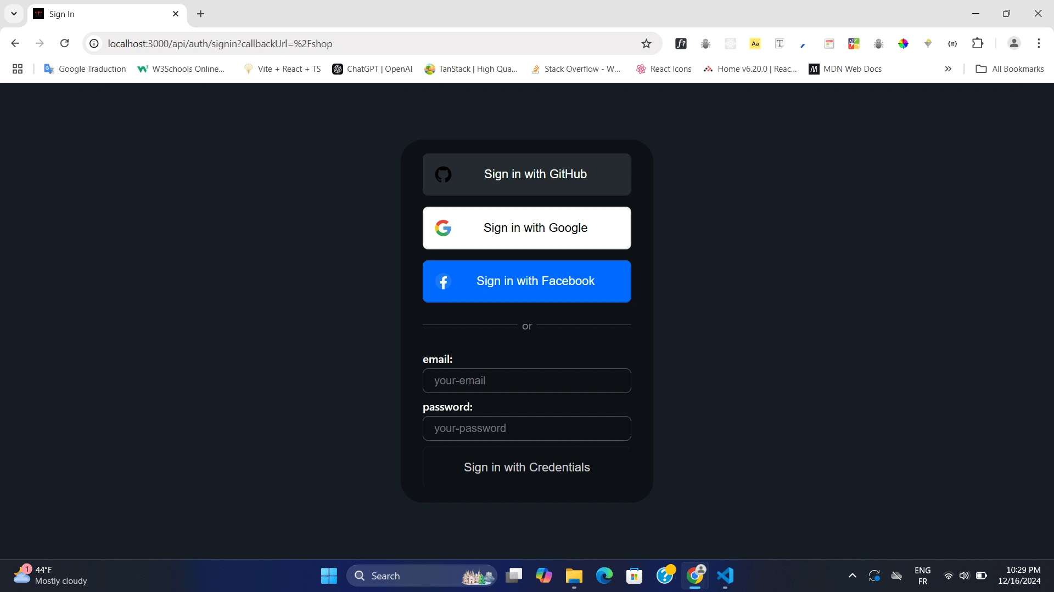
Task: Open the React Icons bookmark
Action: tap(664, 69)
